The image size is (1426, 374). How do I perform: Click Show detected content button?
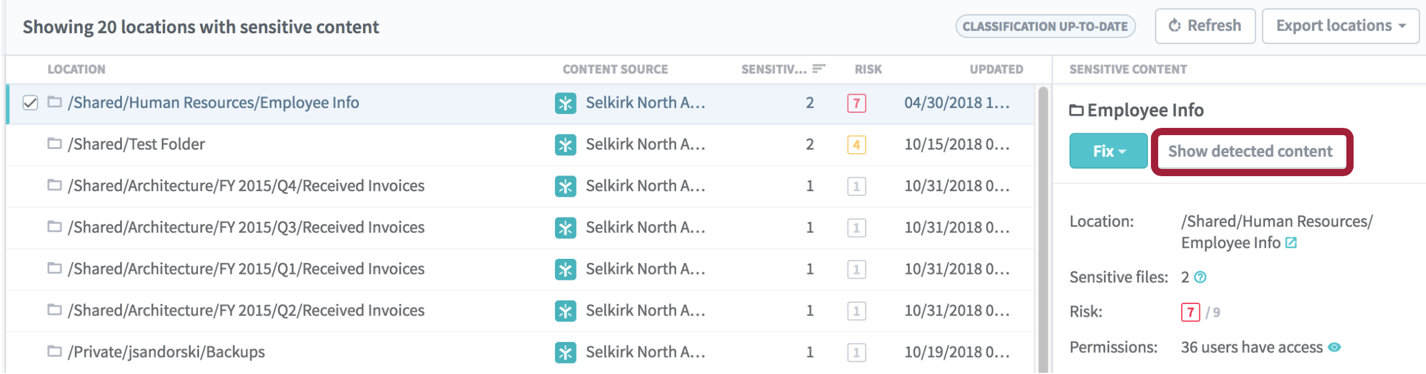(x=1250, y=151)
